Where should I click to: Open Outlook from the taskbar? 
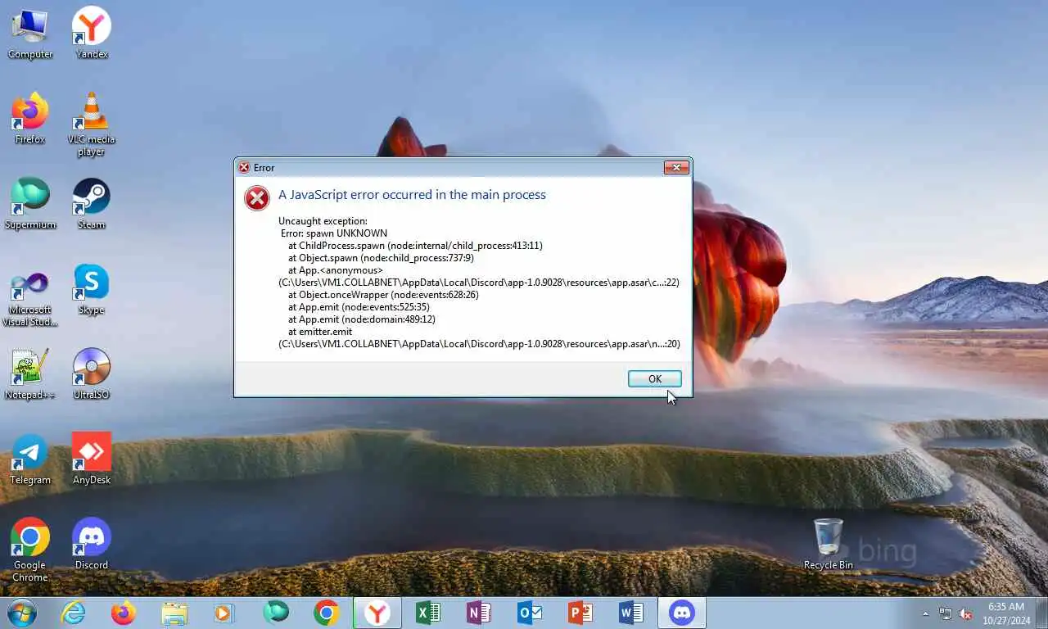coord(530,613)
